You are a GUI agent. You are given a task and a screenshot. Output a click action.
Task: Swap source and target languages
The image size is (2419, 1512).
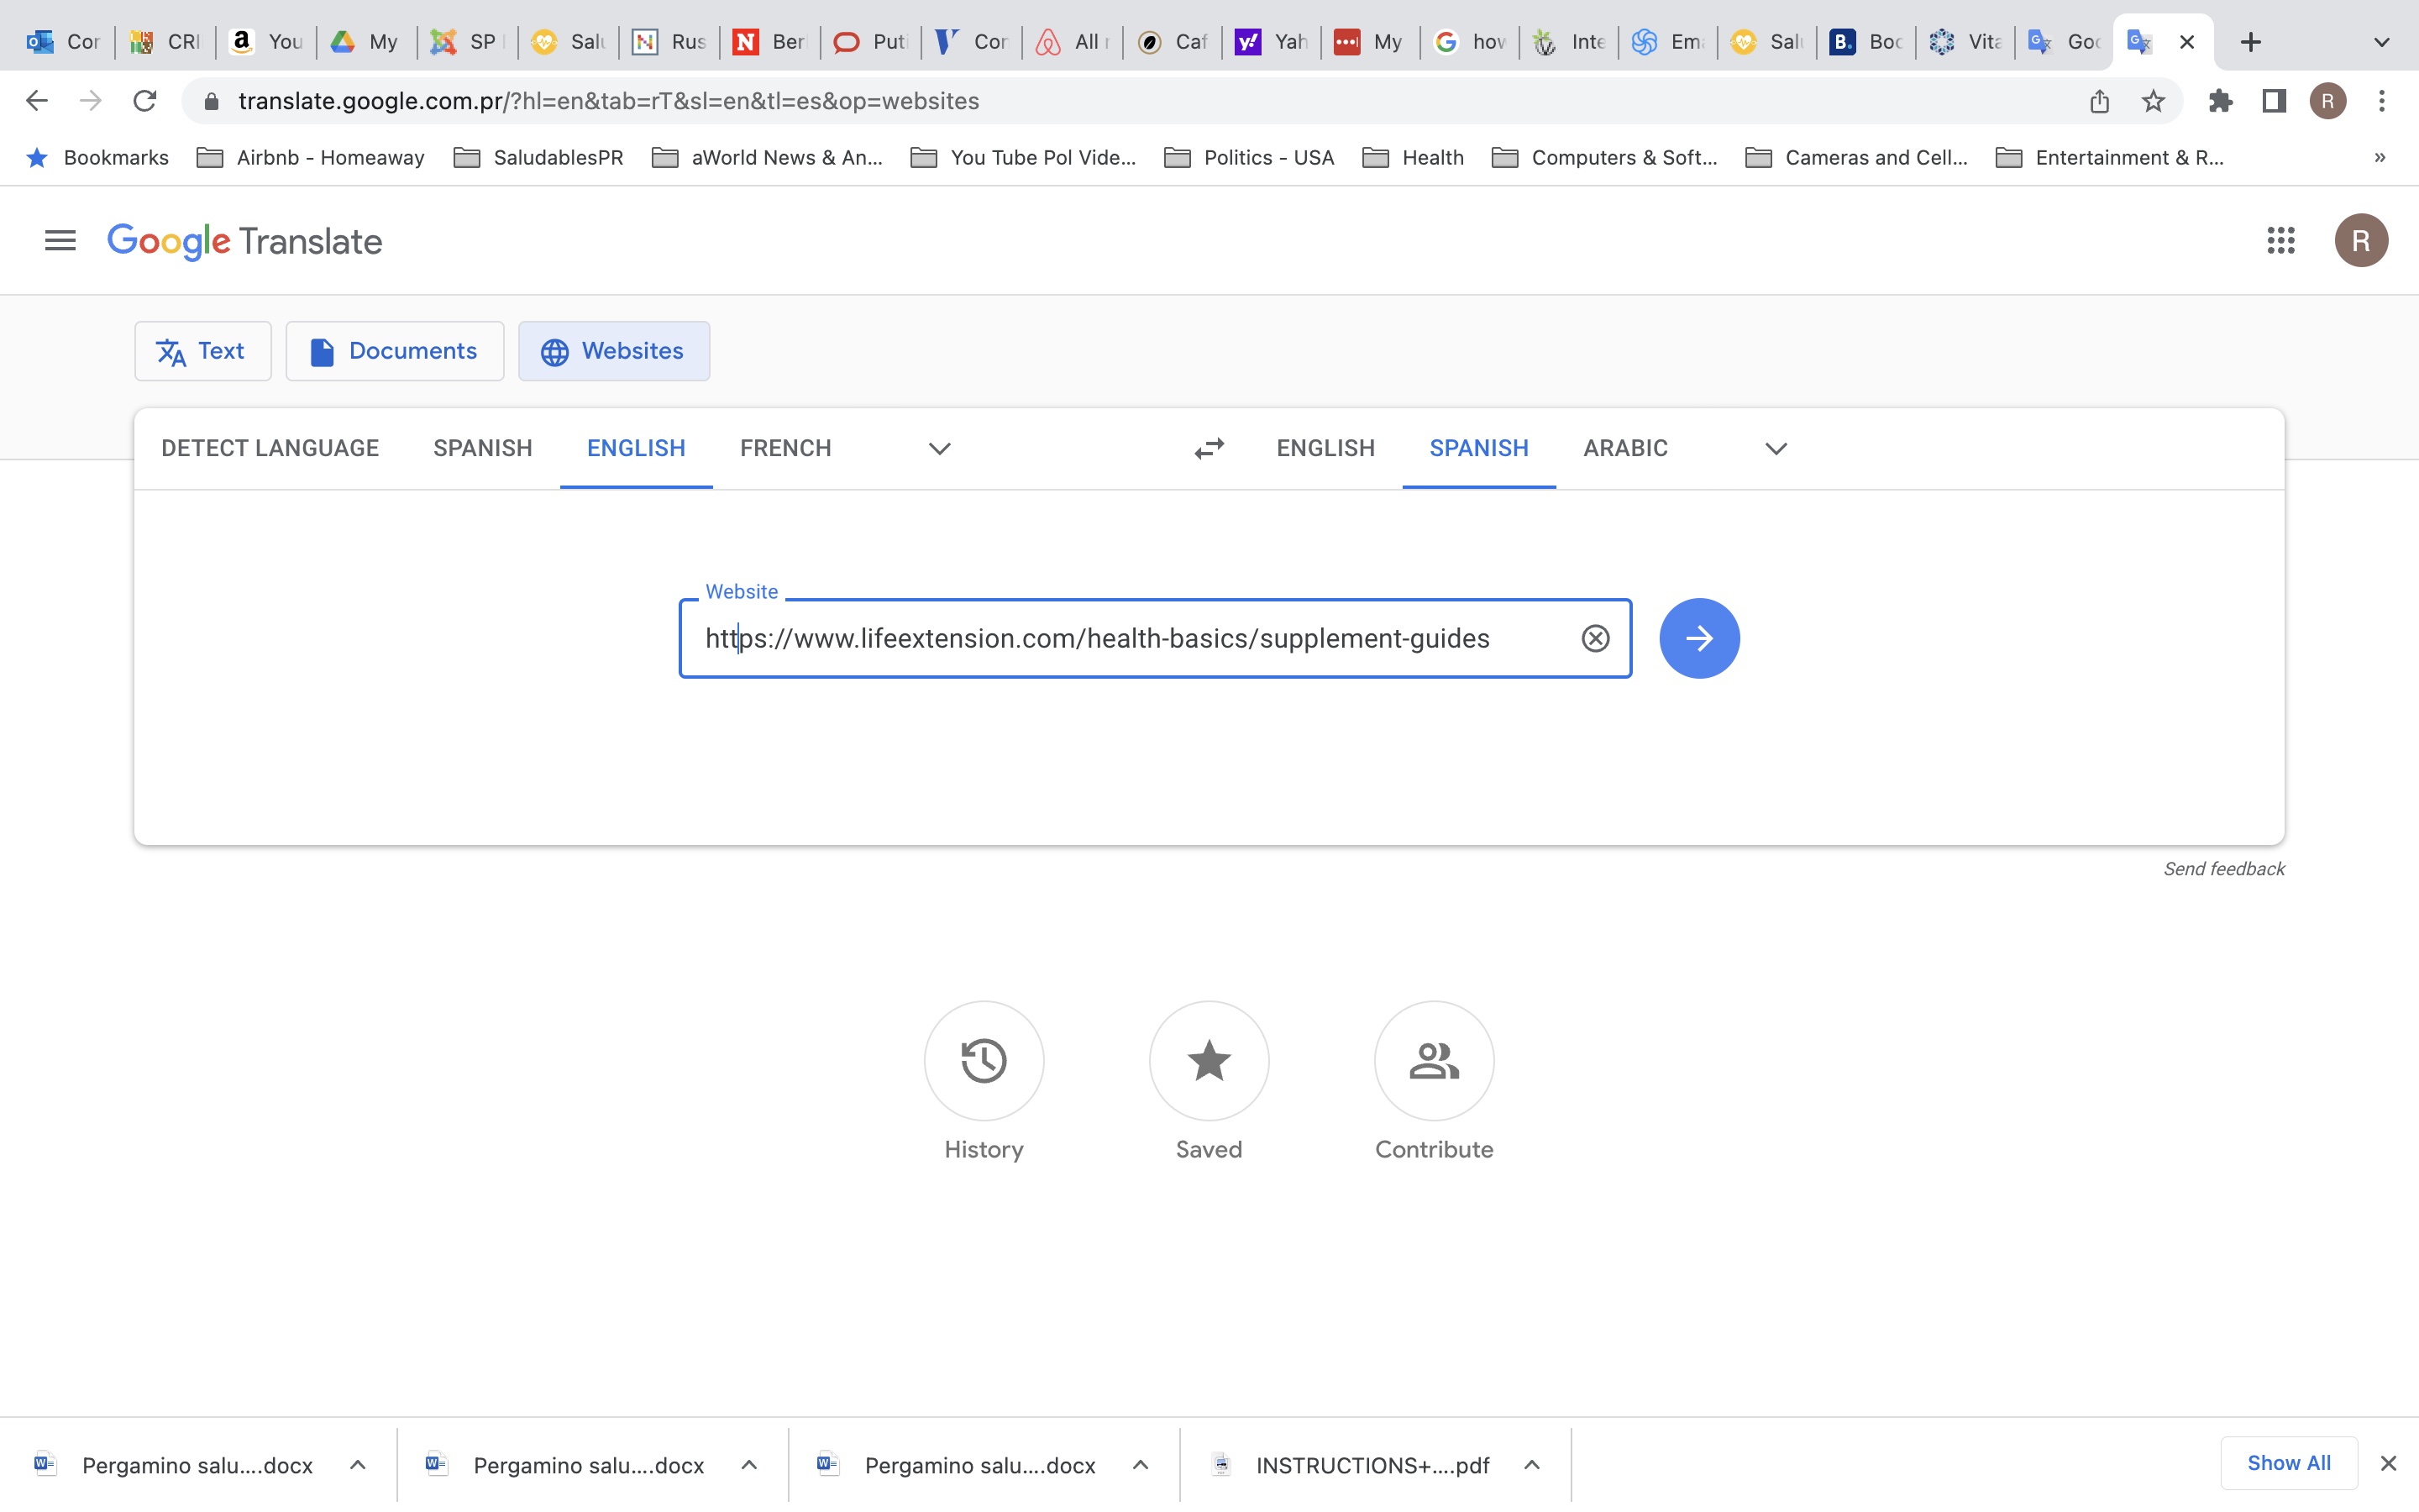[1209, 448]
